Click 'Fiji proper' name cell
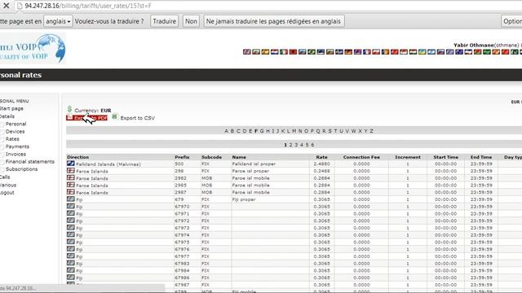The image size is (522, 293). tap(244, 199)
